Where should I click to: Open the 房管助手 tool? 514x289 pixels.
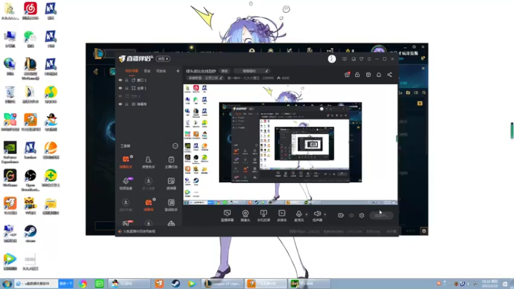pos(148,162)
